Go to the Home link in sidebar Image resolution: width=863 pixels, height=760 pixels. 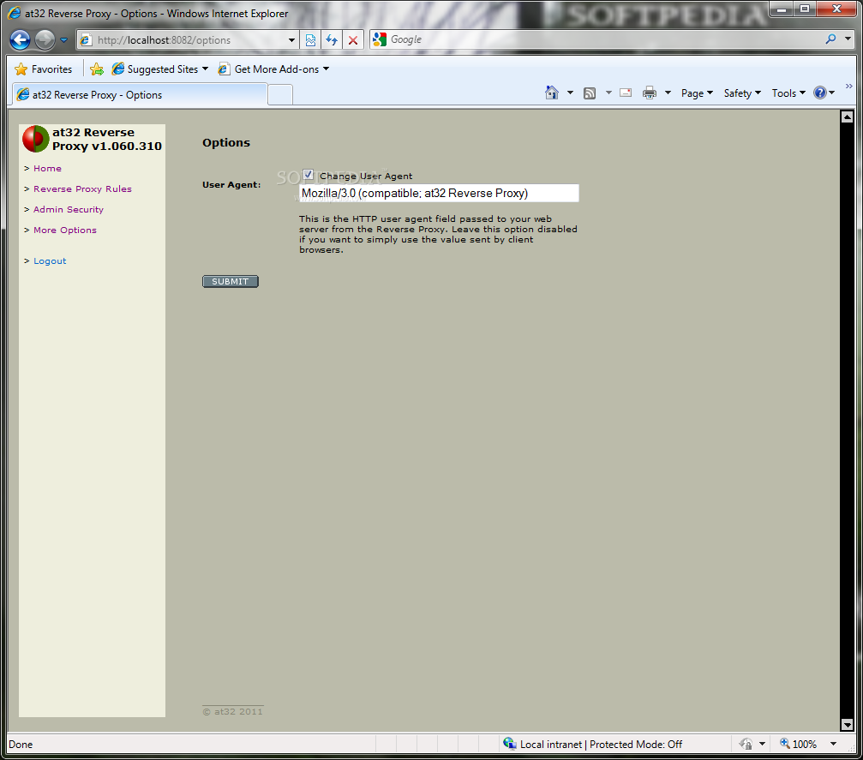click(47, 169)
